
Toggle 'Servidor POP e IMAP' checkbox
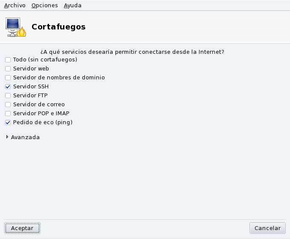pyautogui.click(x=8, y=114)
